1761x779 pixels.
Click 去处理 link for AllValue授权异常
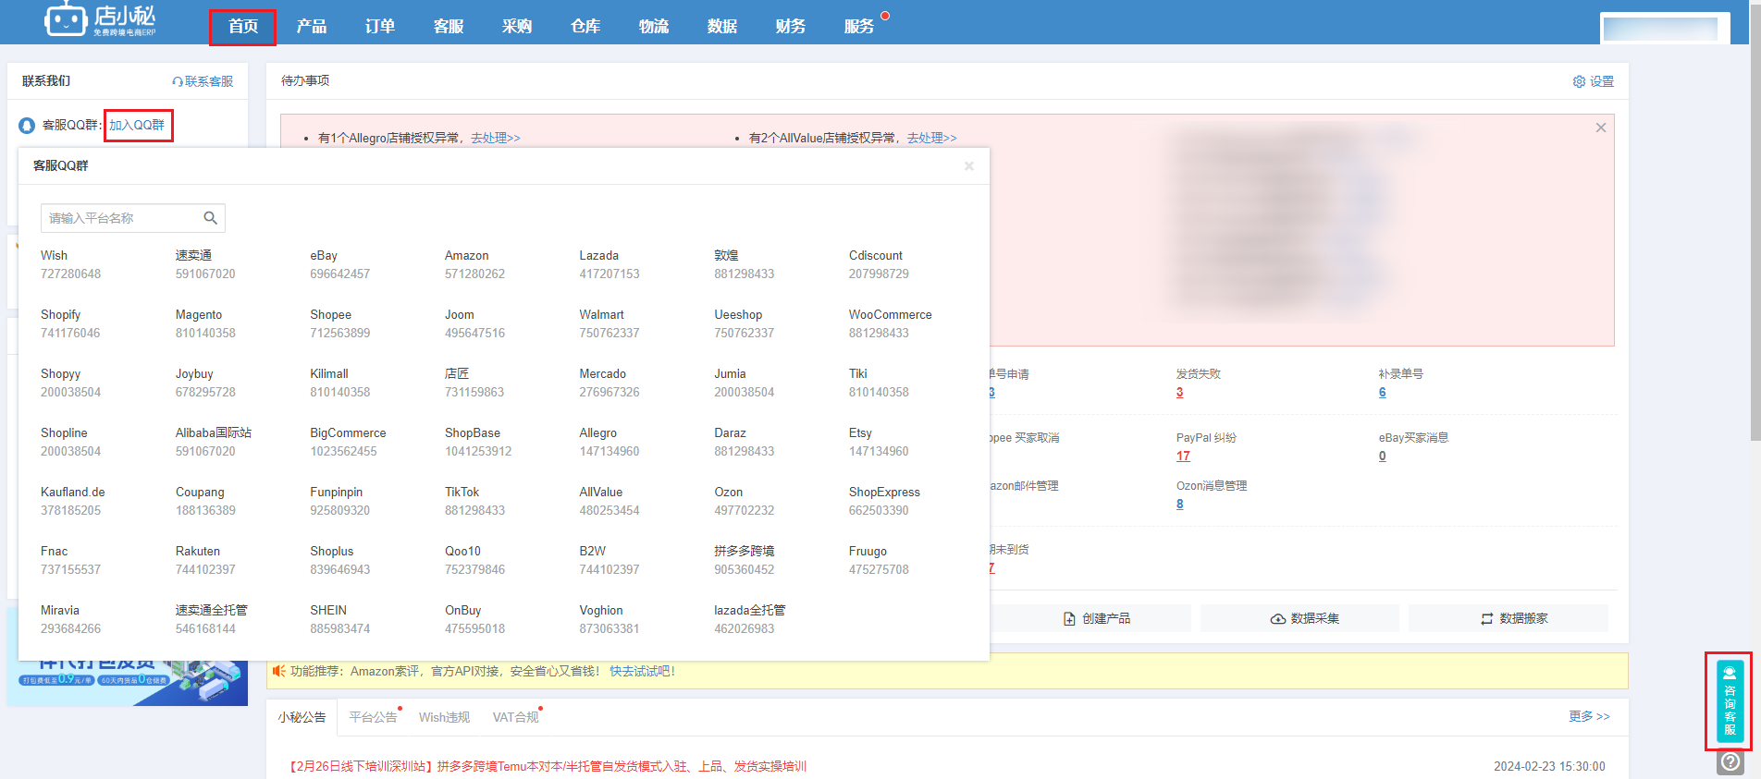[x=931, y=138]
